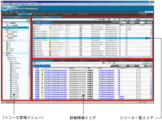Select the ITRM_Test folder icon
This screenshot has width=162, height=121.
8,58
